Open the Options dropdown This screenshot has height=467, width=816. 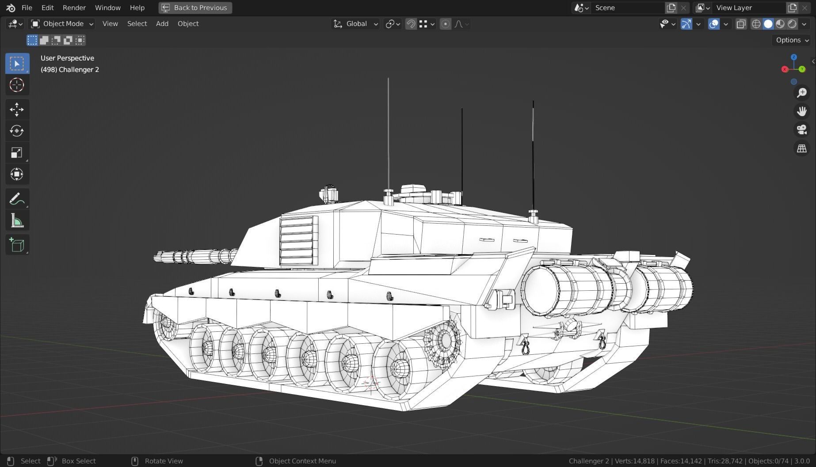[x=792, y=40]
